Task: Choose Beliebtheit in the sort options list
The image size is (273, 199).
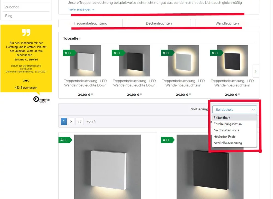Action: [x=234, y=118]
